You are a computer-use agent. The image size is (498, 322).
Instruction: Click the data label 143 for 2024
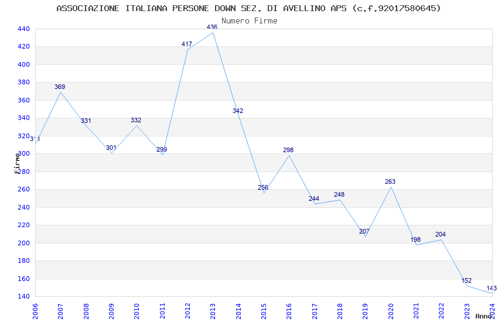pos(492,288)
